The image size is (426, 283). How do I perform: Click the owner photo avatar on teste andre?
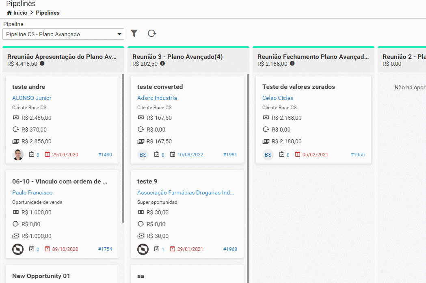(x=18, y=155)
